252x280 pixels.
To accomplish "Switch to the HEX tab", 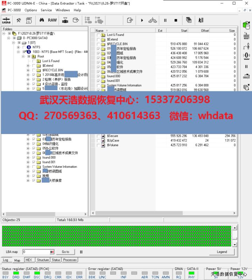I will (29, 260).
